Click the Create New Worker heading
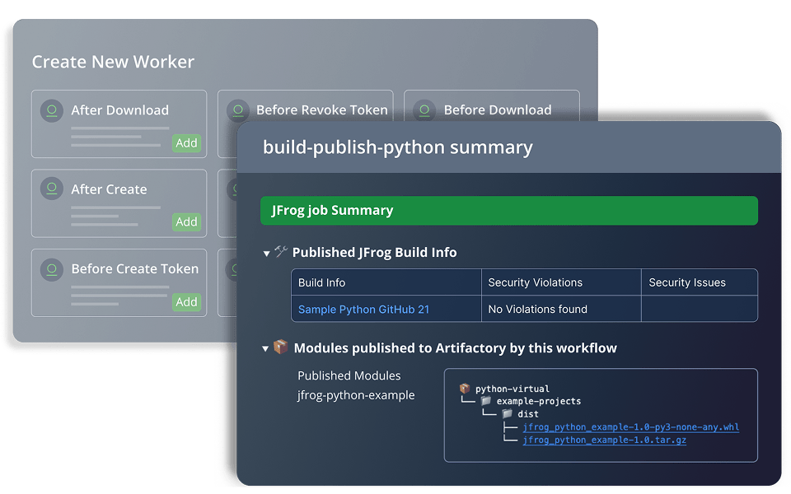This screenshot has height=494, width=791. 113,62
